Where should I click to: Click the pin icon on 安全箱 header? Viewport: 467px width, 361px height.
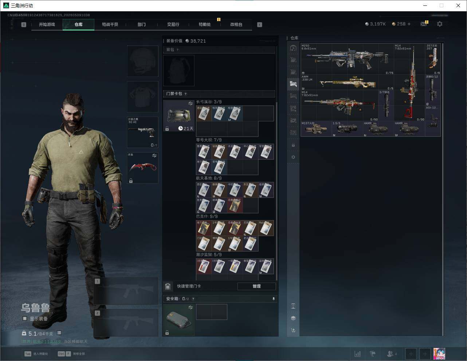click(274, 299)
